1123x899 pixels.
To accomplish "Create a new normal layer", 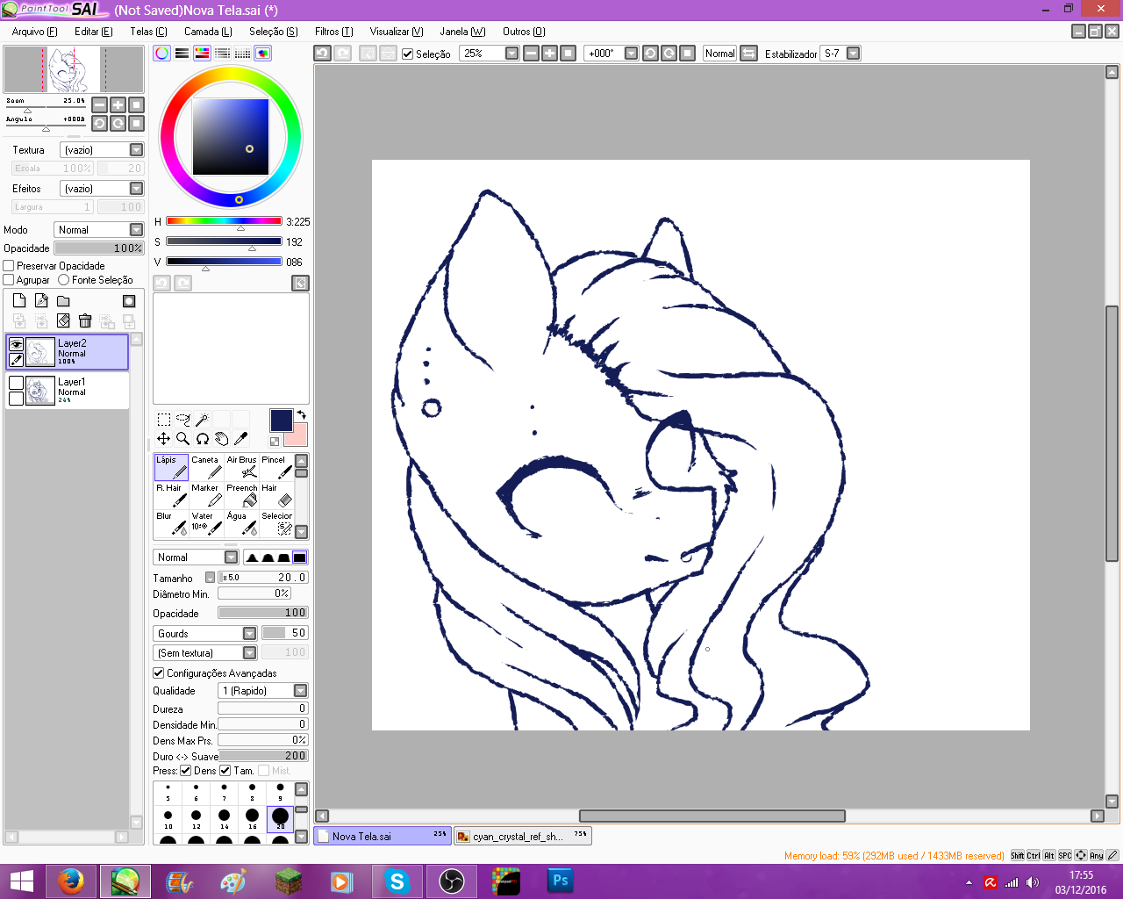I will 19,300.
